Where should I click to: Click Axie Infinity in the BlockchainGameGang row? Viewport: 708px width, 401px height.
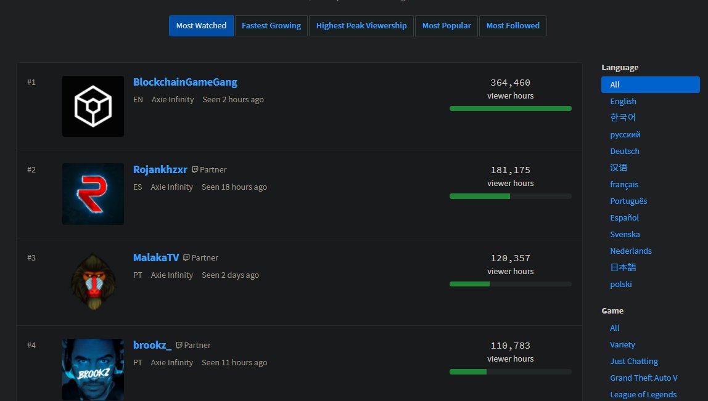[x=173, y=100]
